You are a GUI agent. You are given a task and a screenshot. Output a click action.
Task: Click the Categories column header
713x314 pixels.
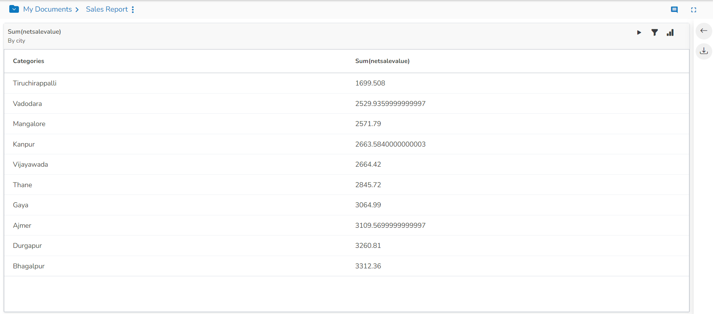coord(29,61)
